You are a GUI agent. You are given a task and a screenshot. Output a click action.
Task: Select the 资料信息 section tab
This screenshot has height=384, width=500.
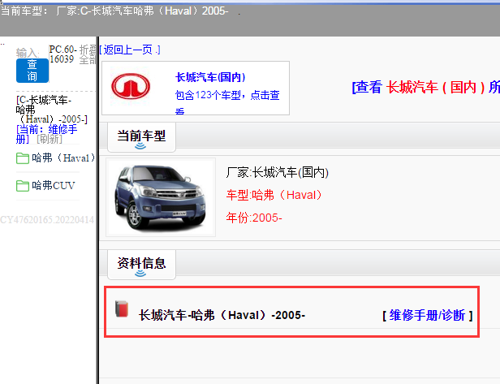tap(141, 264)
